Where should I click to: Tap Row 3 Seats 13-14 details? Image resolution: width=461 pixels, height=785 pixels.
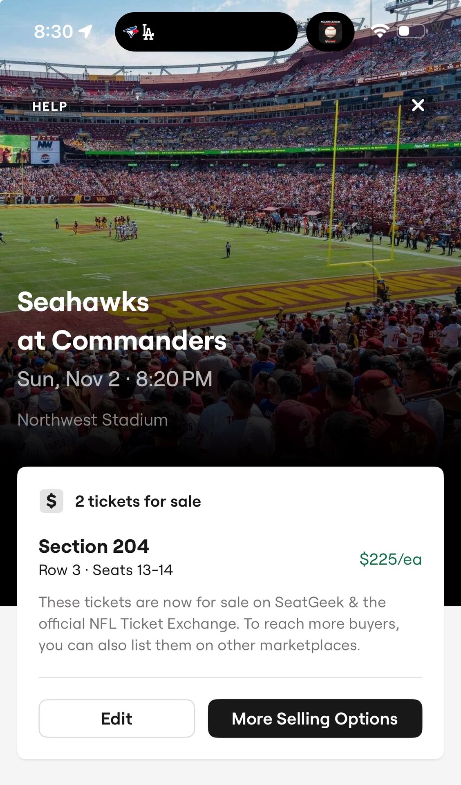pyautogui.click(x=105, y=570)
